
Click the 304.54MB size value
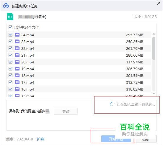135,76
